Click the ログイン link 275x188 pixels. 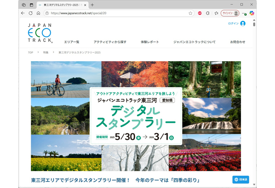click(x=233, y=23)
